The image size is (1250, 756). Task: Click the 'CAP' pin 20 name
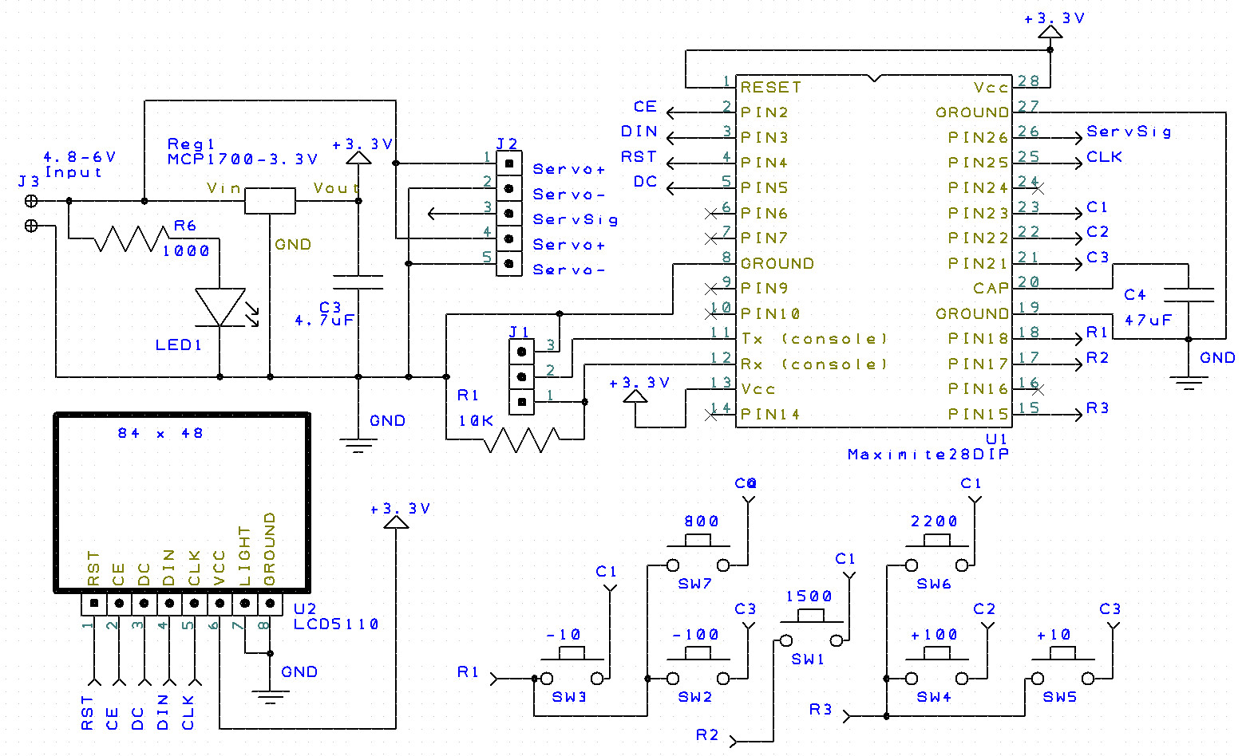point(991,289)
